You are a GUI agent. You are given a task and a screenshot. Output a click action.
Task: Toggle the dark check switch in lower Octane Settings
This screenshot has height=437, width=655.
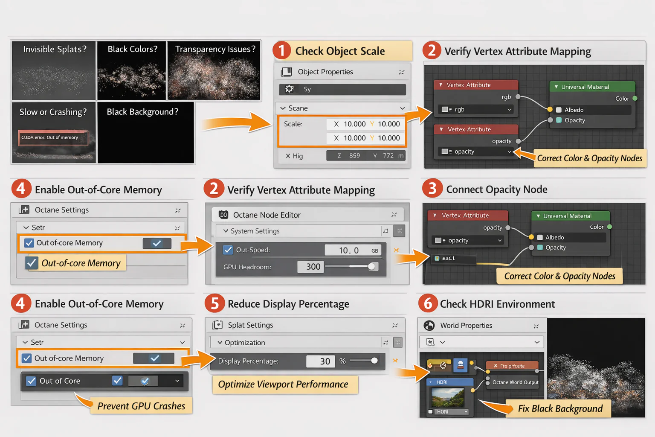point(154,358)
